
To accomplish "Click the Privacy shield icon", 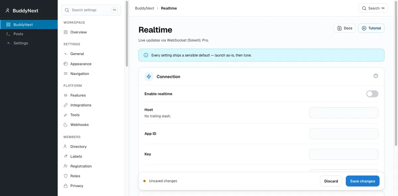I will click(x=66, y=186).
